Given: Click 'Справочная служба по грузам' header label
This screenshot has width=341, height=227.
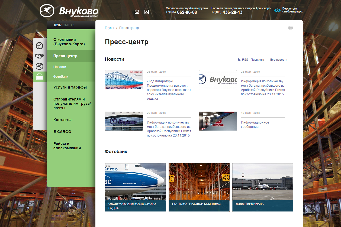Looking at the screenshot, I should click(187, 8).
